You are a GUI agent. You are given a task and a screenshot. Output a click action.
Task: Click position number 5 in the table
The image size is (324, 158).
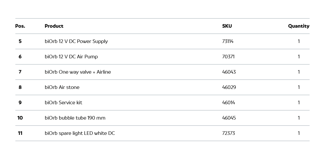coord(20,41)
